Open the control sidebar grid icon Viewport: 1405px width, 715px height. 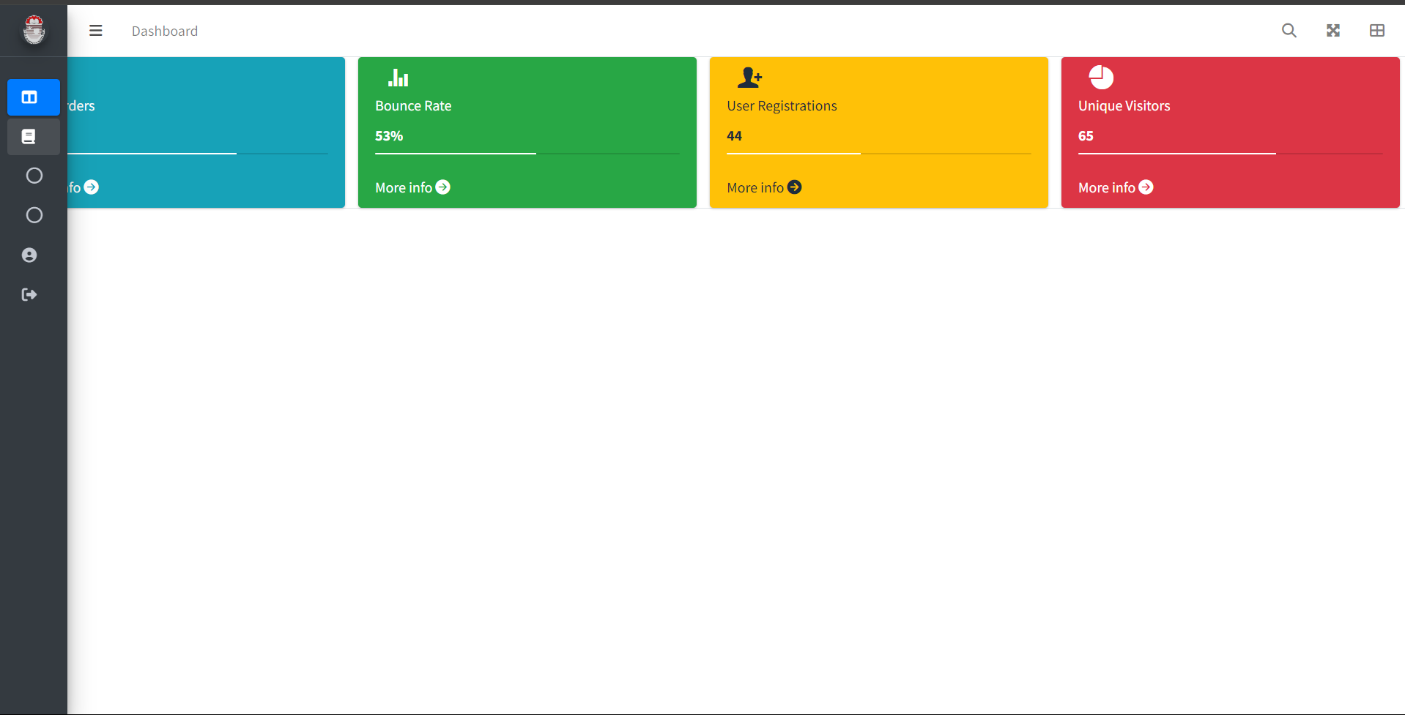1376,31
